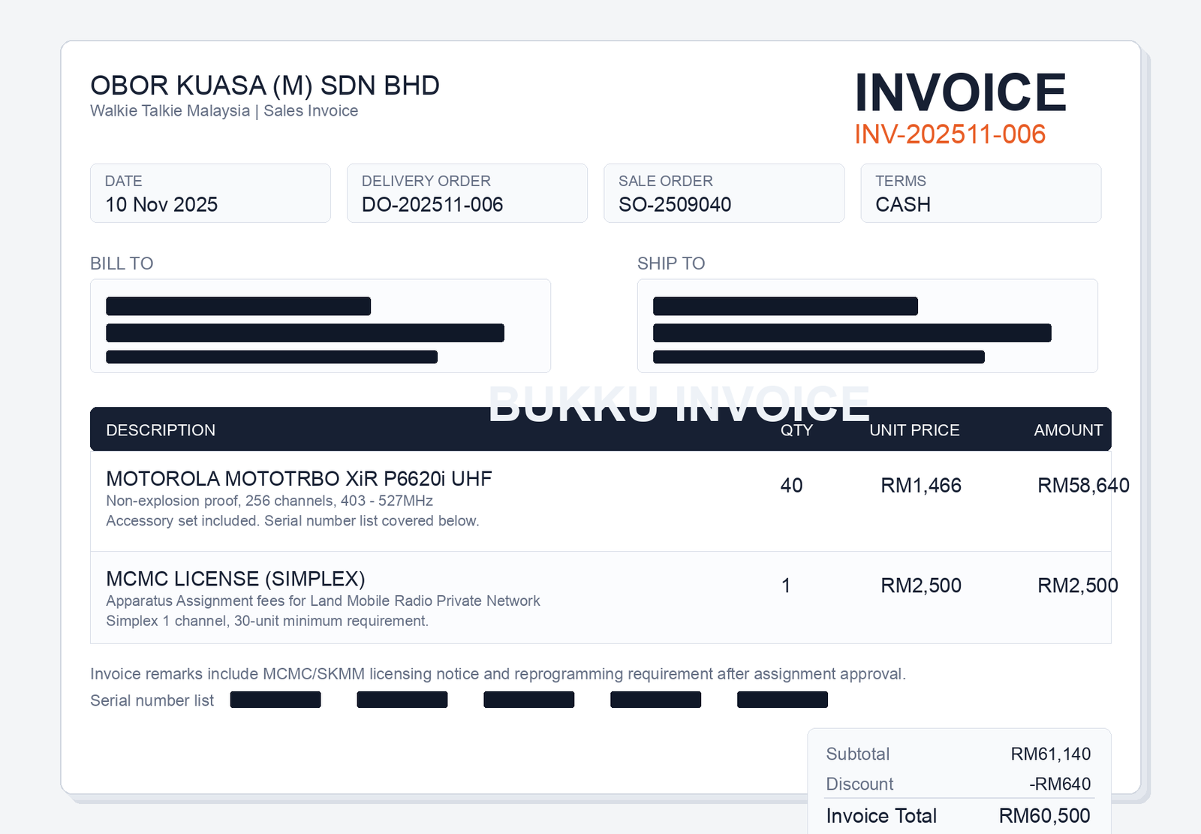Click the company name OBOR KUASA (M) SDN BHD

click(265, 86)
